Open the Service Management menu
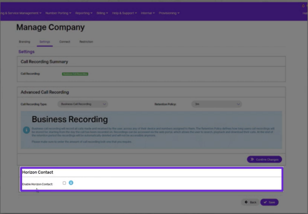Viewport: 308px width, 214px height. [21, 13]
